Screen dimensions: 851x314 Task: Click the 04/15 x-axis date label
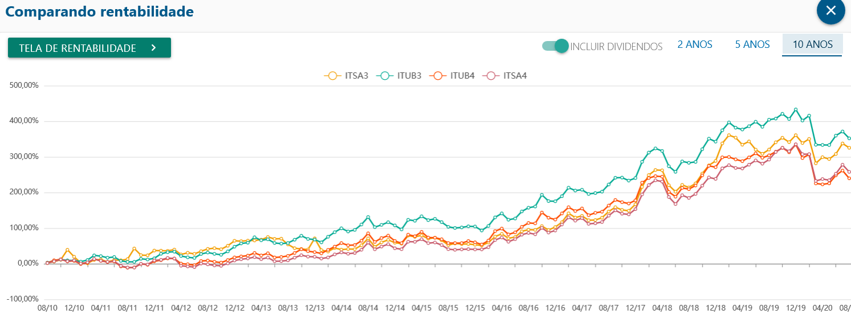(422, 308)
